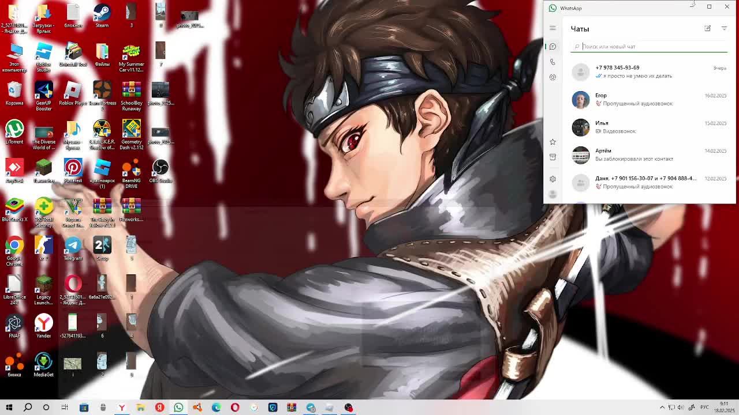The image size is (739, 415).
Task: Select the GearUP Booster shortcut
Action: (44, 96)
